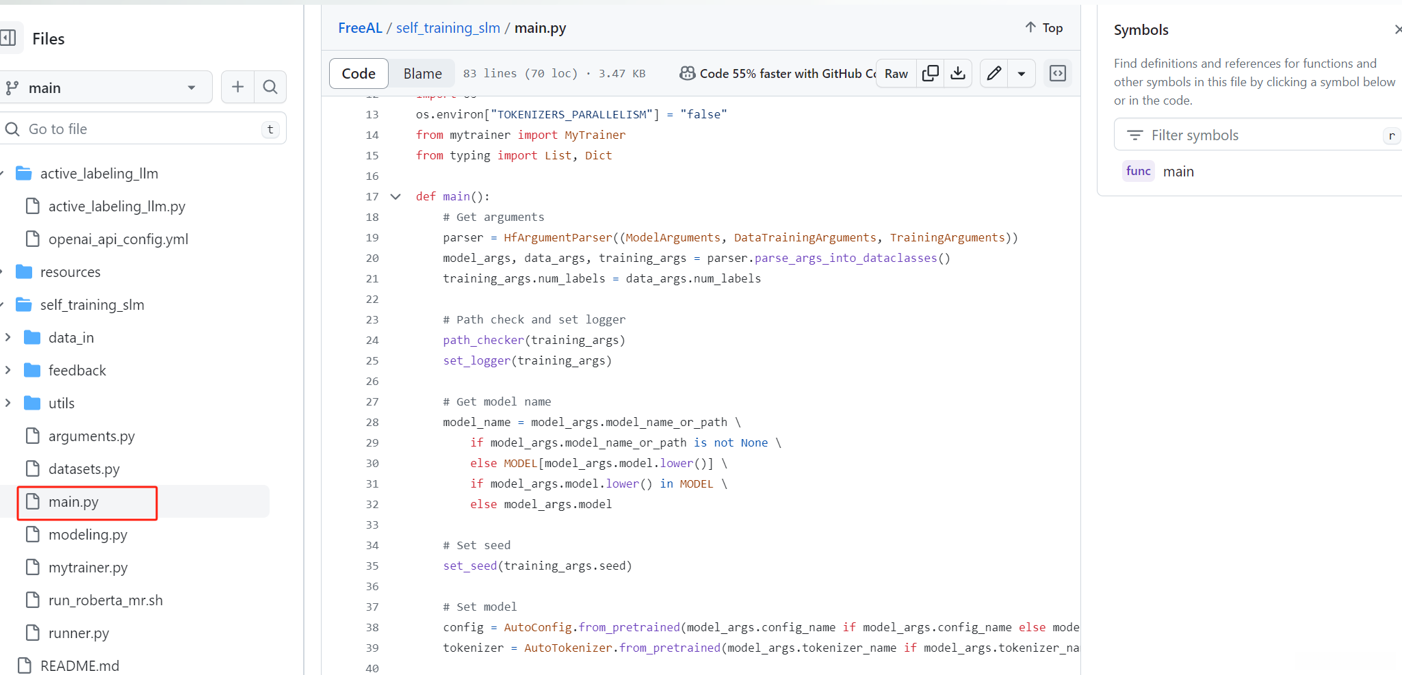Open runner.py in file tree
This screenshot has width=1402, height=675.
[x=79, y=633]
